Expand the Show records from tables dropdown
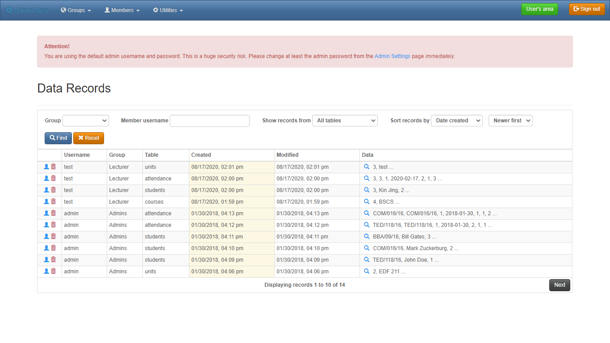610x343 pixels. click(x=345, y=121)
